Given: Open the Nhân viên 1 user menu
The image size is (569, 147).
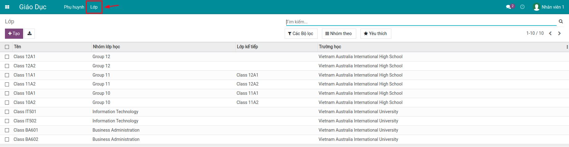Looking at the screenshot, I should click(549, 7).
